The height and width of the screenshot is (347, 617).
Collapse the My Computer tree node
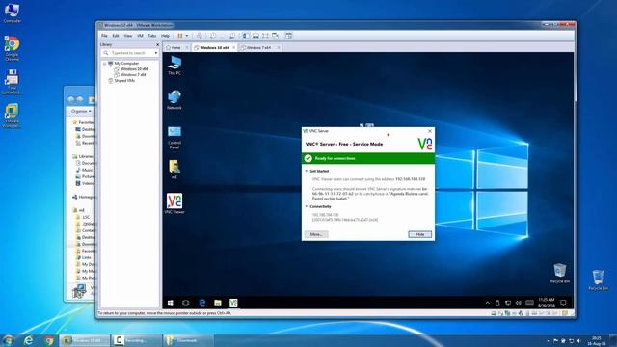[x=105, y=64]
